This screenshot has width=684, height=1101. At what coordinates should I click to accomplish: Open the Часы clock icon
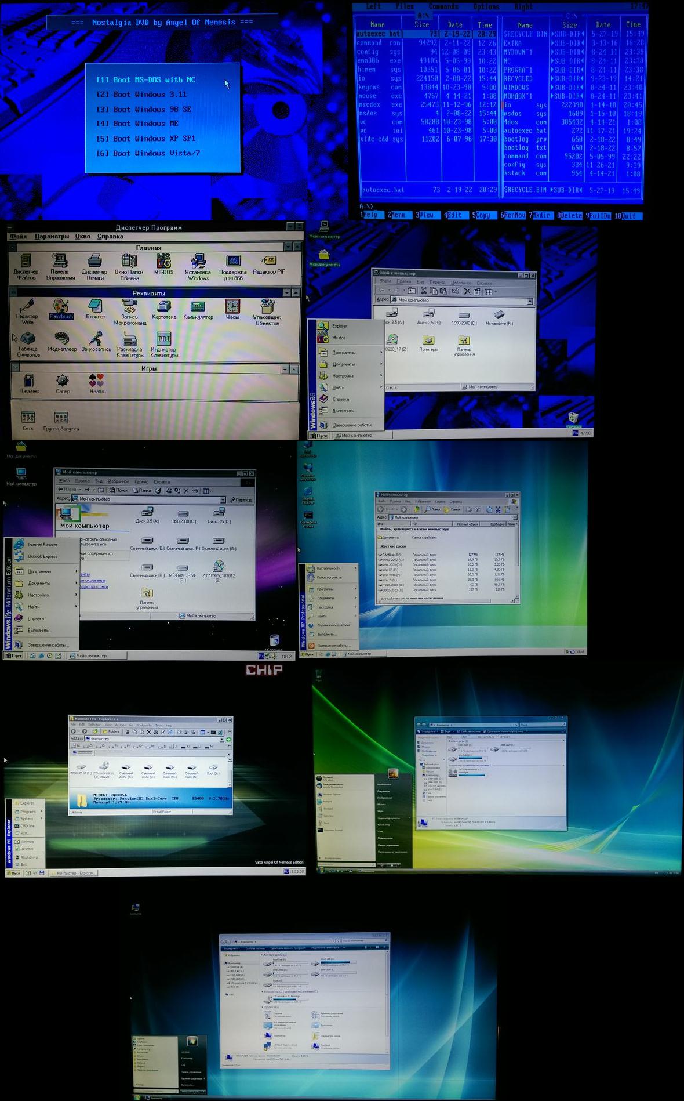pos(232,309)
